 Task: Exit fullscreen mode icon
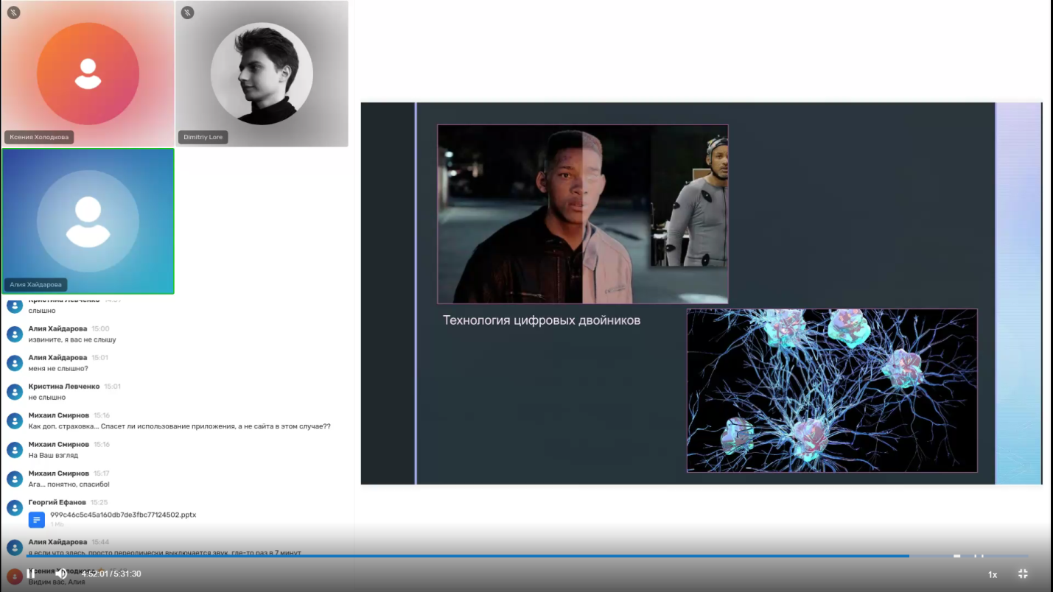tap(1023, 574)
